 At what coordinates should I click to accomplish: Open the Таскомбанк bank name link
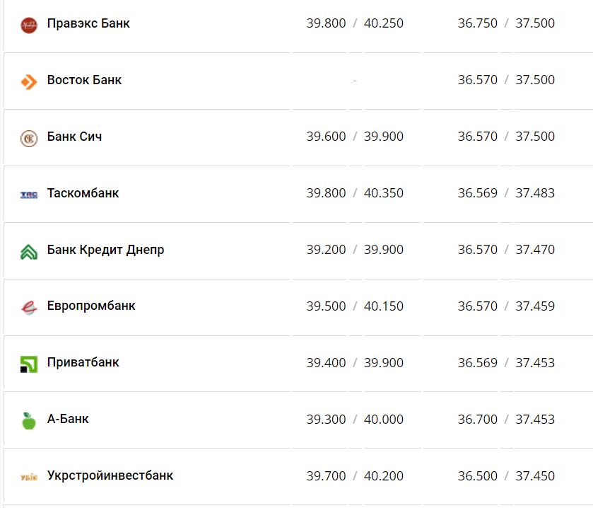[x=83, y=193]
